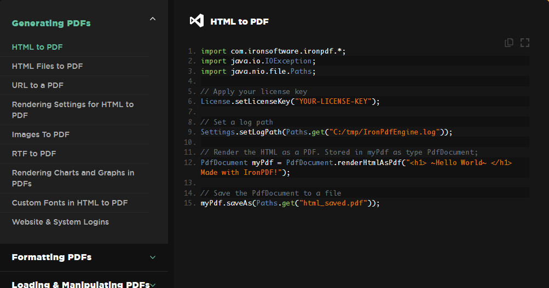
Task: Click line number 12
Action: pyautogui.click(x=190, y=162)
